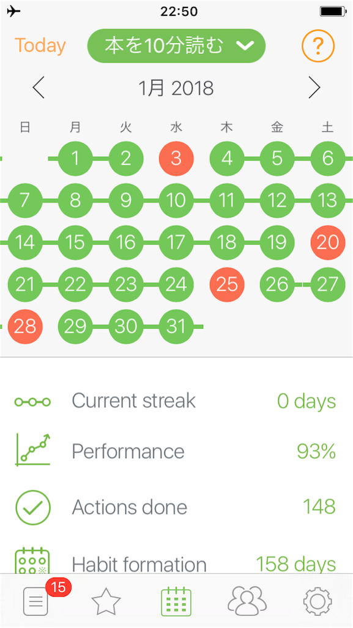Tap the Performance graph icon
This screenshot has height=628, width=353.
coord(33,450)
